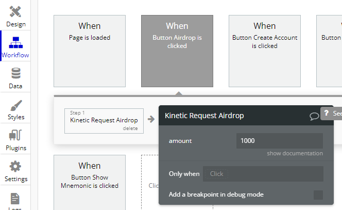Click the amount input field
Viewport: 342px width, 210px height.
pyautogui.click(x=279, y=141)
